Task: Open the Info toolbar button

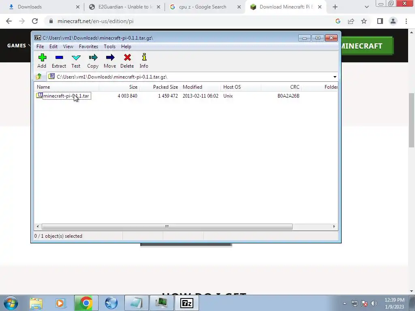Action: [x=144, y=61]
